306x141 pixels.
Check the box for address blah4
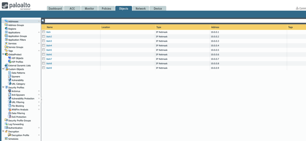coord(43,45)
